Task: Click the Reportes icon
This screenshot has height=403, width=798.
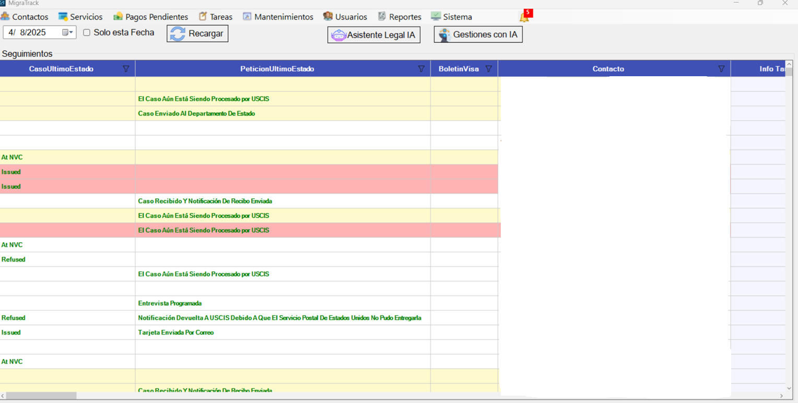Action: coord(382,17)
